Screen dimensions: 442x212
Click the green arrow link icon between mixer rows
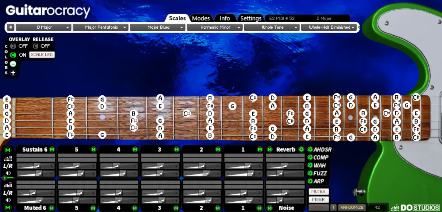click(5, 178)
